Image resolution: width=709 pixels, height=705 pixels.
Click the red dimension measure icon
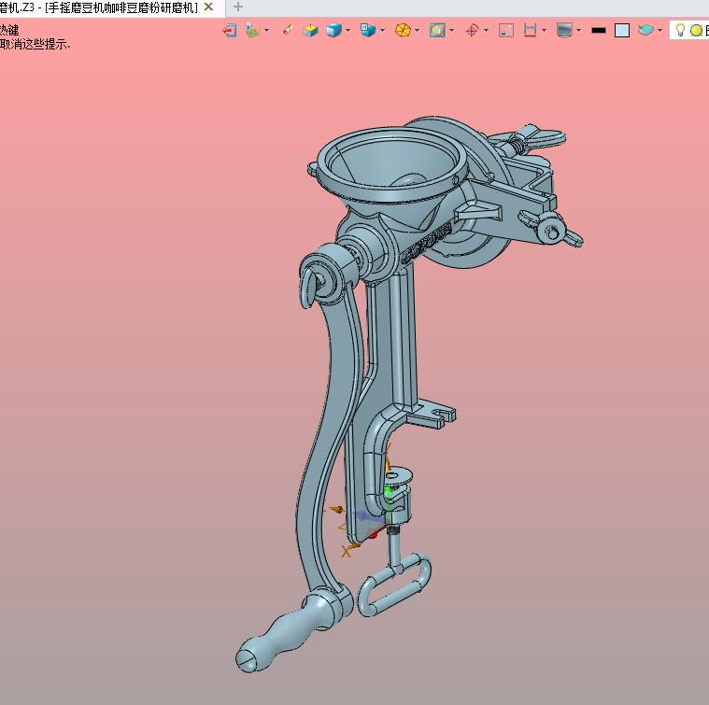pyautogui.click(x=530, y=30)
